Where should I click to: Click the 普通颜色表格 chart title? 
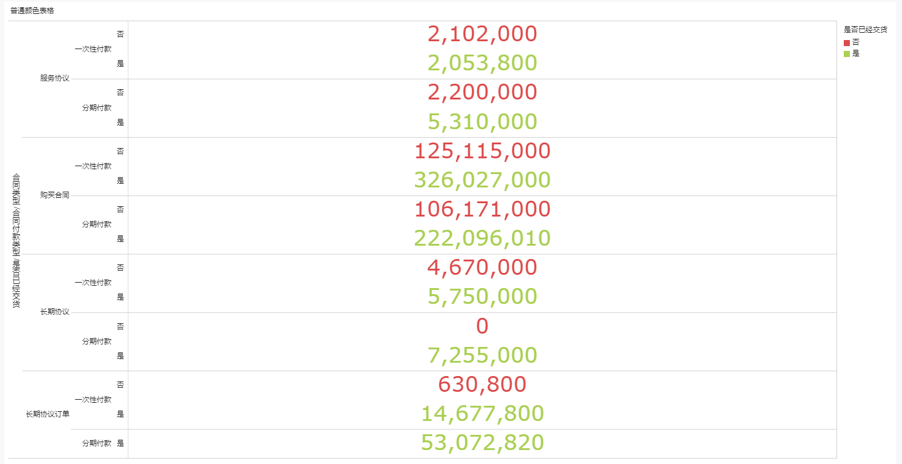[32, 10]
